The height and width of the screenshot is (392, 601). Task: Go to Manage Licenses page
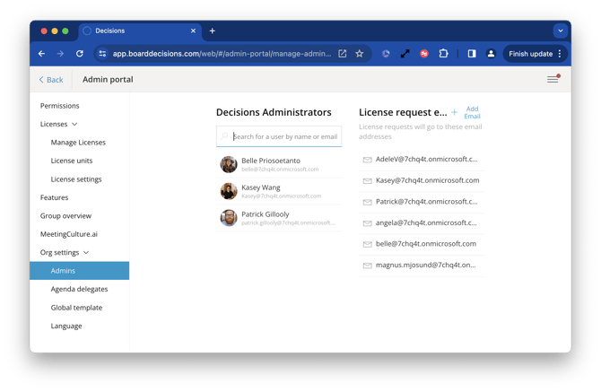(x=78, y=143)
